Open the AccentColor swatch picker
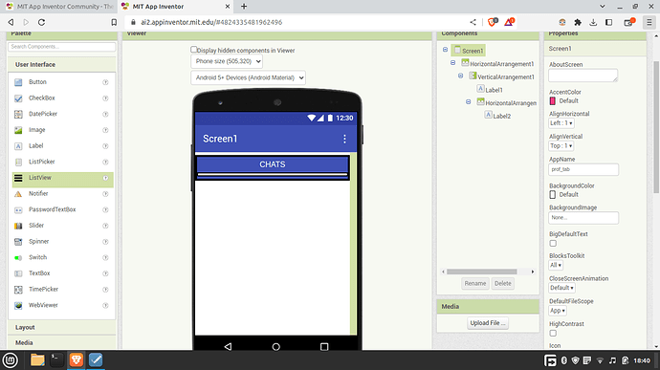 point(553,100)
